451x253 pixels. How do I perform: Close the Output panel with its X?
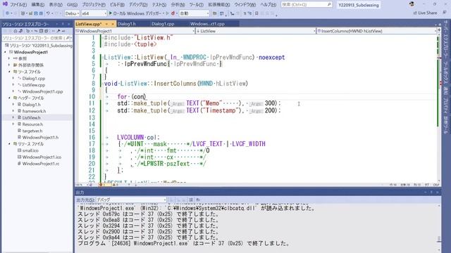click(x=437, y=192)
